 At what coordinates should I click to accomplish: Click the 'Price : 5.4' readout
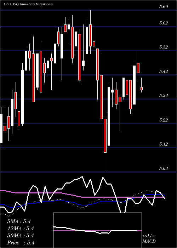point(21,243)
